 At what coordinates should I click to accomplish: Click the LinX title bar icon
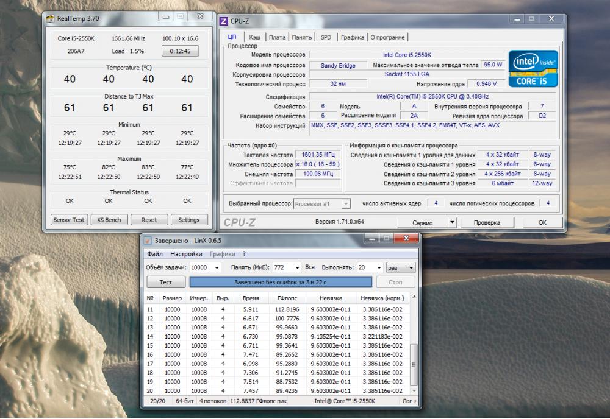[148, 241]
